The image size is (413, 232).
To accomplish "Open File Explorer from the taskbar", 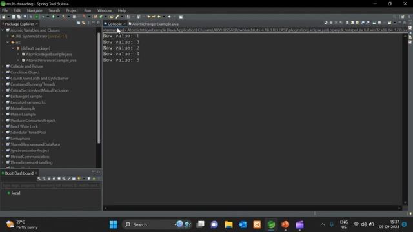I will pos(228,225).
